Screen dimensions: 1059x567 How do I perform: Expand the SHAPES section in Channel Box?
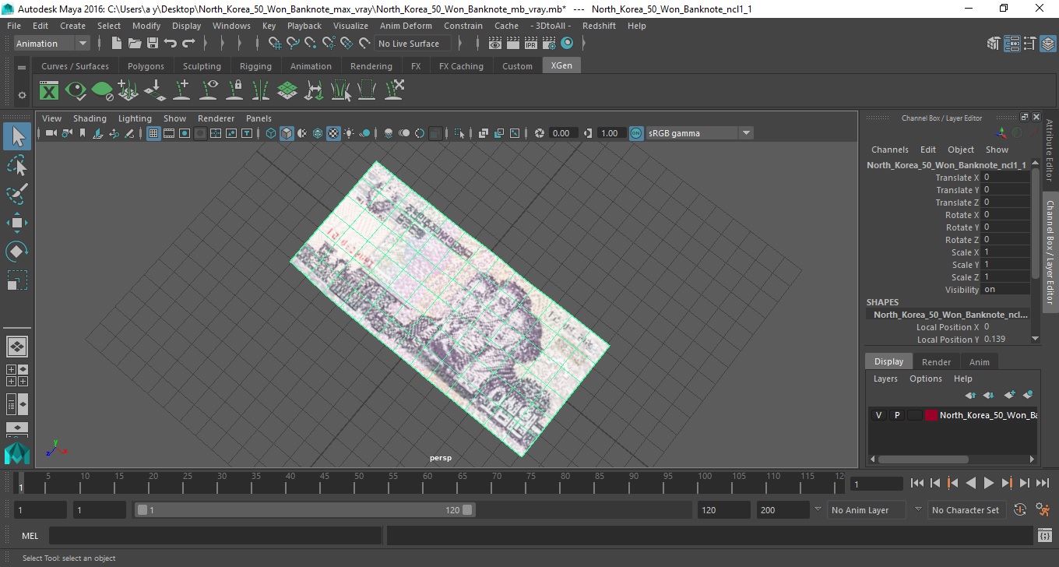(x=882, y=302)
